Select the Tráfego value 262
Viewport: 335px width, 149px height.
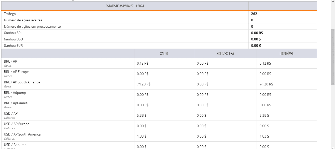pyautogui.click(x=254, y=14)
